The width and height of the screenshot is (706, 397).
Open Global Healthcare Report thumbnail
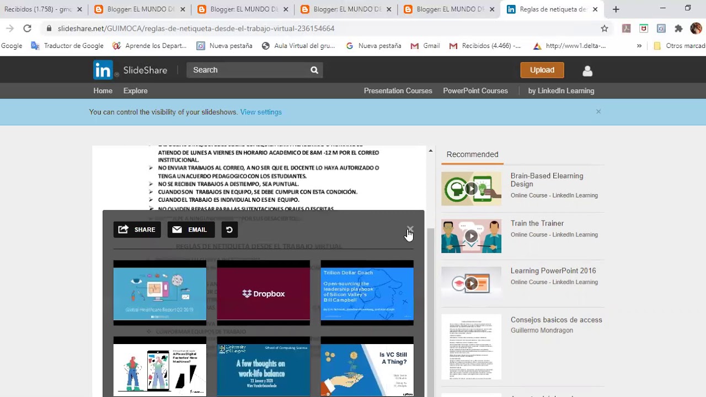click(x=160, y=293)
